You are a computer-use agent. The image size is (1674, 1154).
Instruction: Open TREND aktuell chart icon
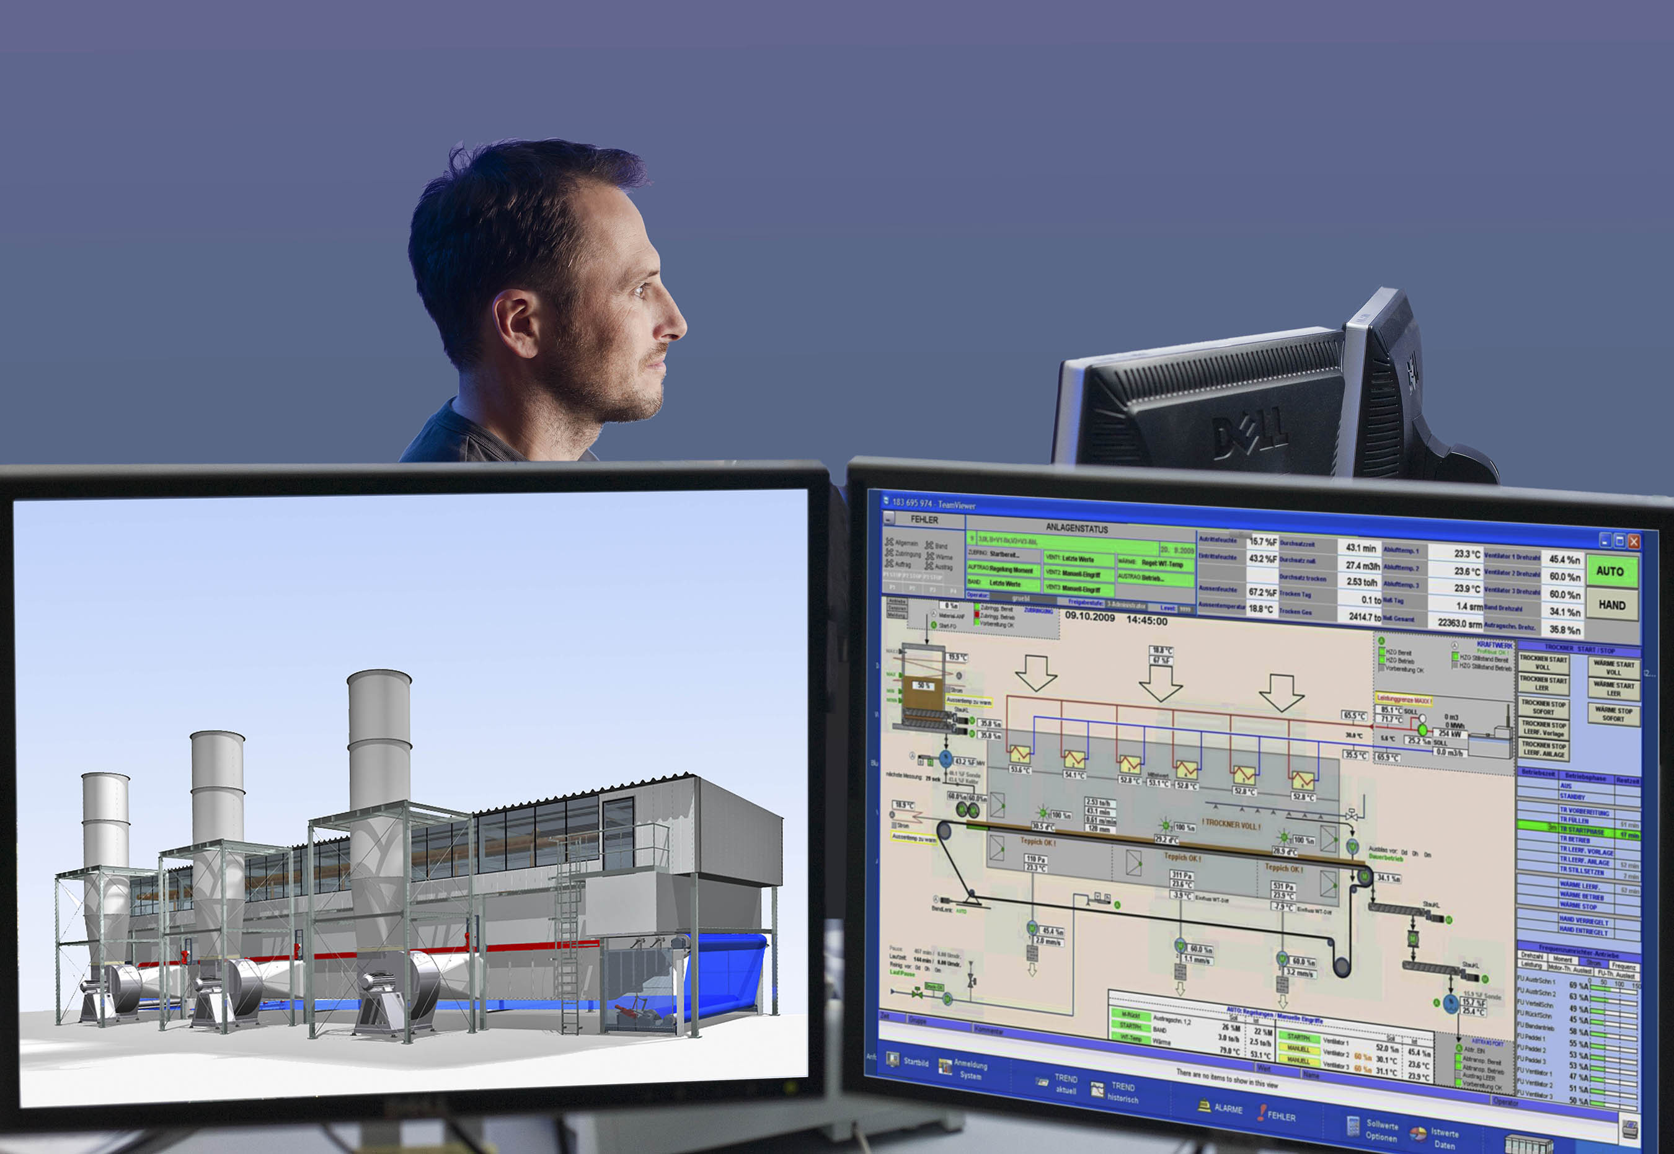[1042, 1081]
